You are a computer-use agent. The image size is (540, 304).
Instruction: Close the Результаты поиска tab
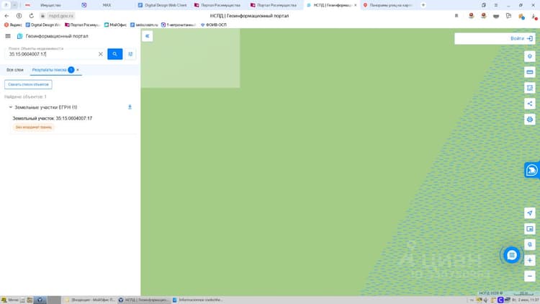click(x=78, y=70)
